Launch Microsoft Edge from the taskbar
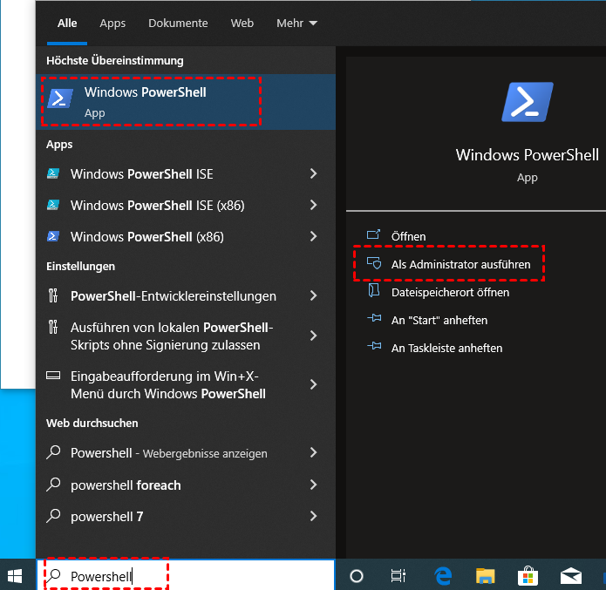This screenshot has height=590, width=606. [443, 575]
